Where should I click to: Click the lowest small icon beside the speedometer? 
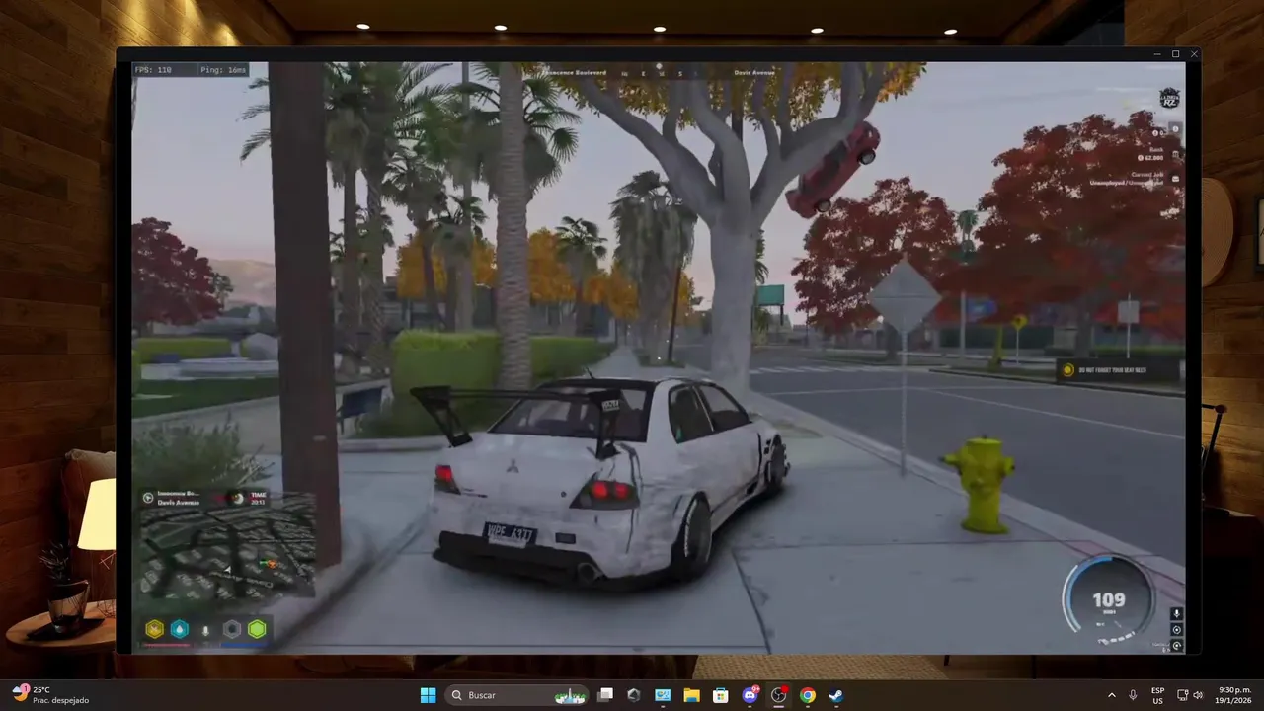[1176, 646]
